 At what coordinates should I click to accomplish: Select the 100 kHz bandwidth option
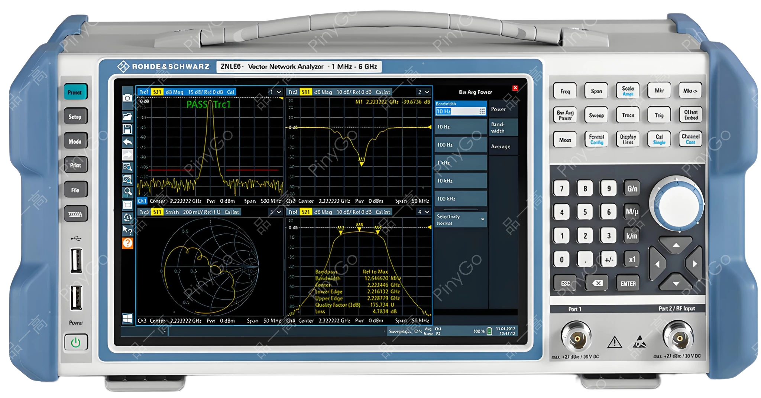tap(460, 199)
